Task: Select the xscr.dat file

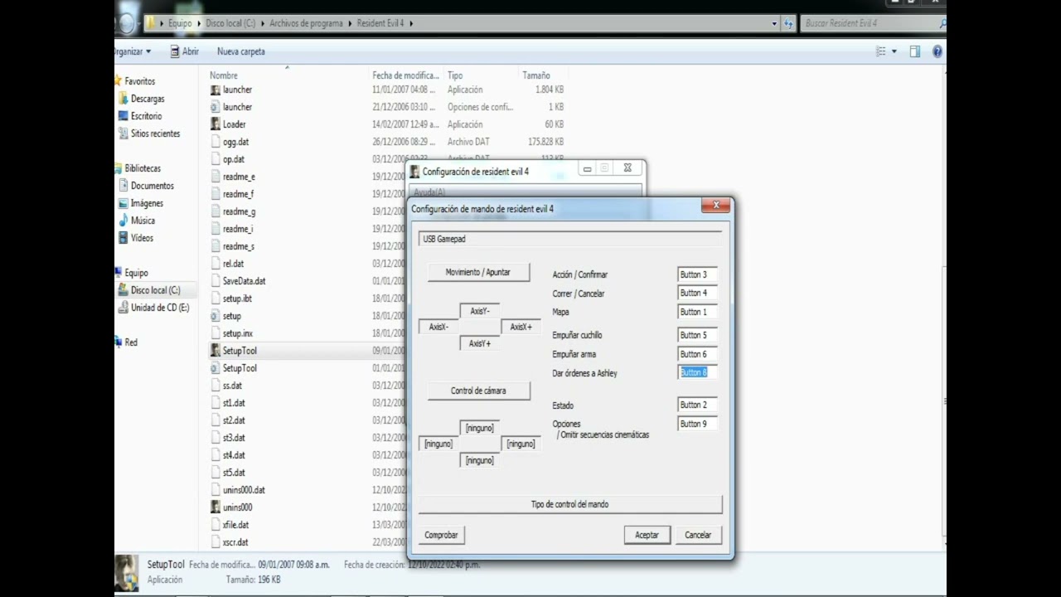Action: (x=230, y=542)
